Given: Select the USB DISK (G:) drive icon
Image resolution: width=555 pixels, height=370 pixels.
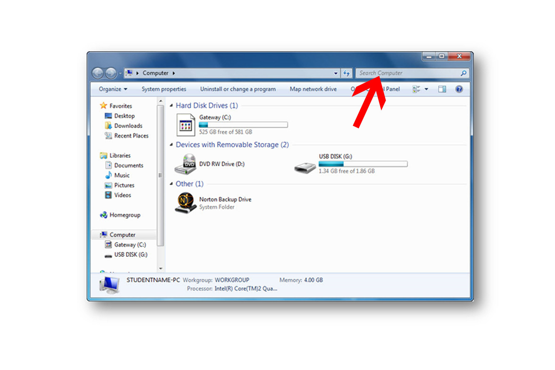Looking at the screenshot, I should (305, 167).
